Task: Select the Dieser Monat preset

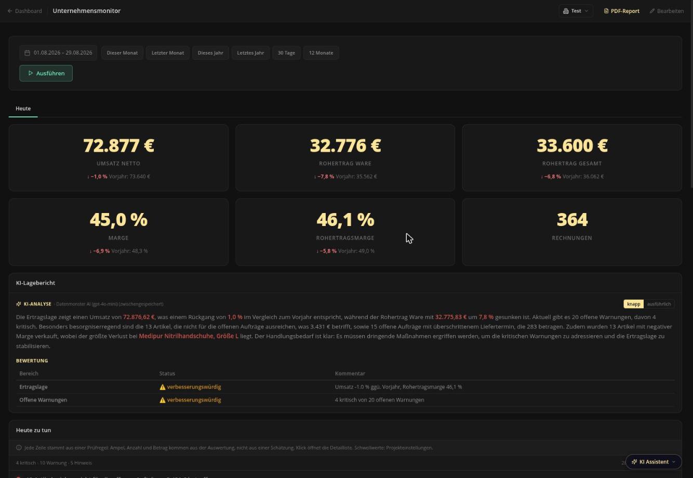Action: [122, 53]
